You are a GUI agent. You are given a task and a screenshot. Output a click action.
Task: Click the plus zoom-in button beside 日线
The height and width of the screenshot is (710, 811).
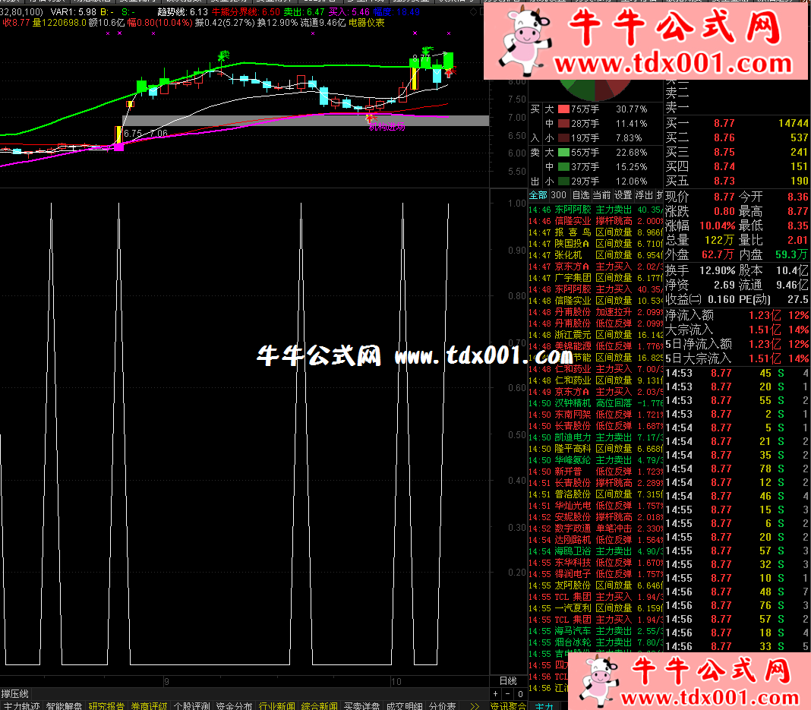pyautogui.click(x=496, y=694)
